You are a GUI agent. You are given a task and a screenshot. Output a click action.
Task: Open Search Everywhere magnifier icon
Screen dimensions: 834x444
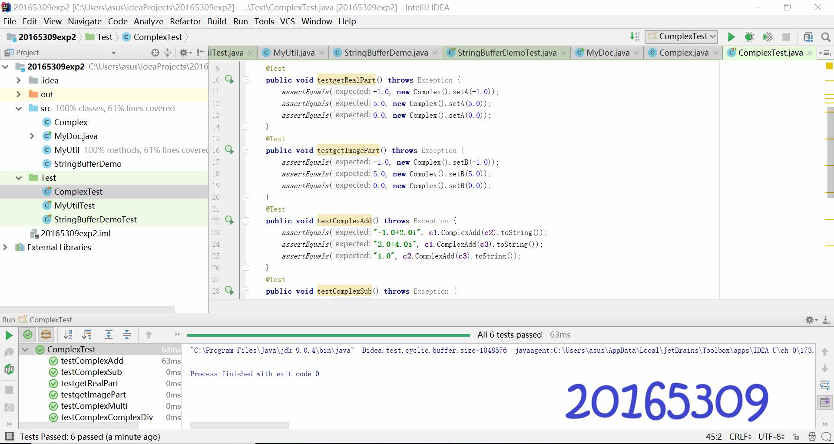[826, 37]
